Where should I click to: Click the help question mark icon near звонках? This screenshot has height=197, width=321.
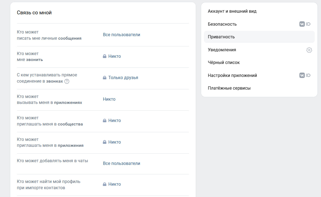click(67, 81)
